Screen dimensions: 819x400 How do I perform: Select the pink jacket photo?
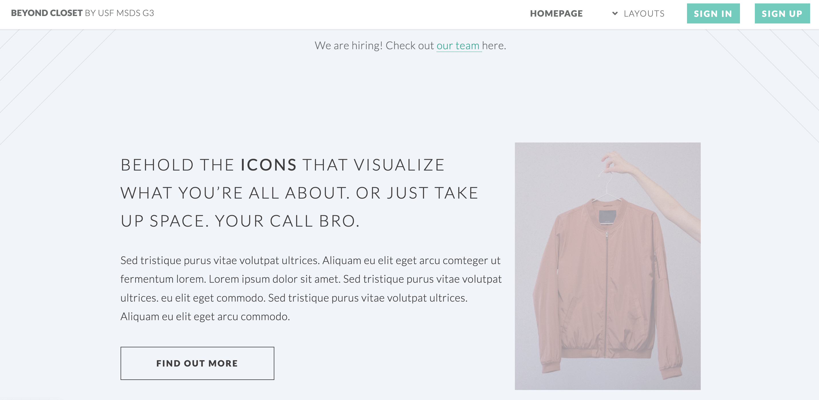608,266
